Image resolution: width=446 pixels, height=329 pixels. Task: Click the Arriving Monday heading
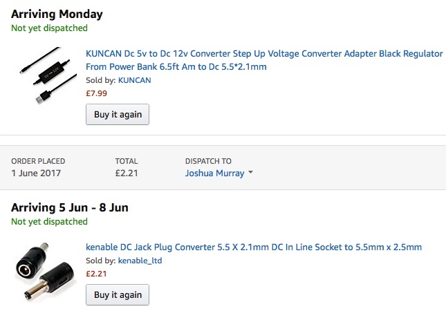pos(57,14)
